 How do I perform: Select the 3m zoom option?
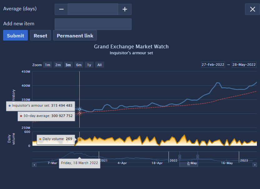coord(68,65)
